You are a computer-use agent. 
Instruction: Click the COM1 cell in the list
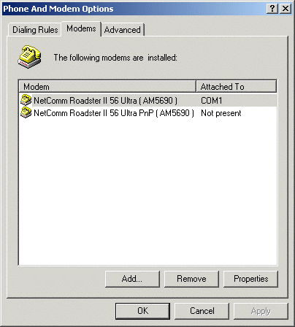[211, 101]
